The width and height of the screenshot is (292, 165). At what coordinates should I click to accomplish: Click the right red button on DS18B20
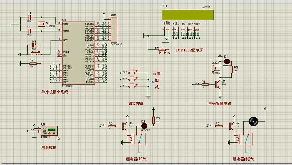coord(53,133)
